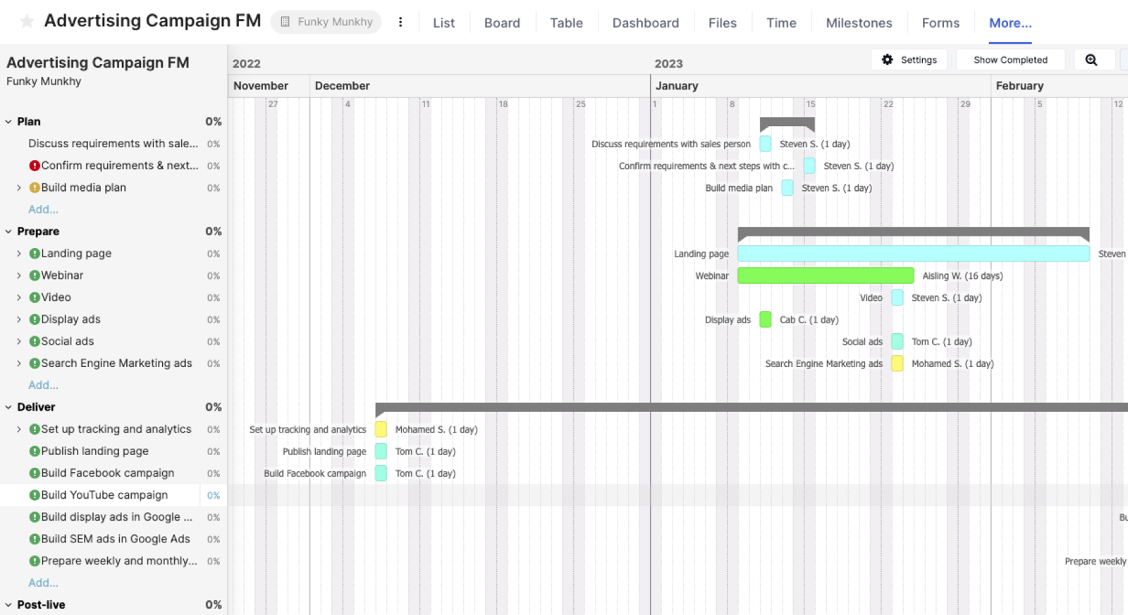Open the Milestones tab
Viewport: 1128px width, 615px height.
[x=859, y=23]
